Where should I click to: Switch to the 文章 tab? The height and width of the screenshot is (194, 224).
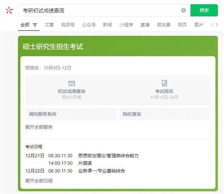[x=49, y=25]
